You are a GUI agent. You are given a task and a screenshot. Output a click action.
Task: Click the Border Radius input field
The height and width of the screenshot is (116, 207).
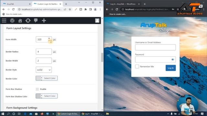click(x=44, y=52)
